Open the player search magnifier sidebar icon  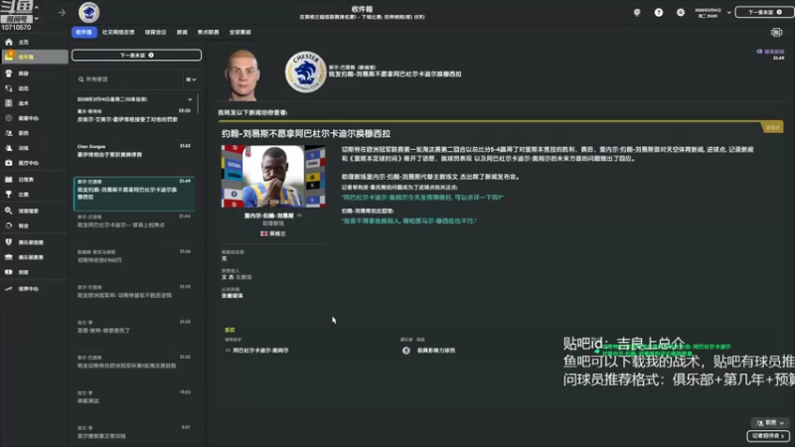coord(9,211)
